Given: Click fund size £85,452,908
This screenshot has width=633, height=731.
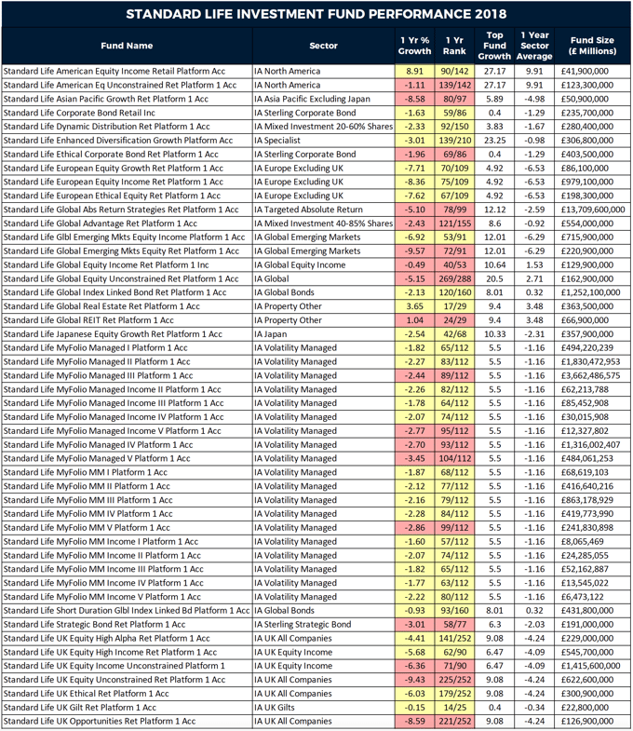Looking at the screenshot, I should (x=585, y=403).
